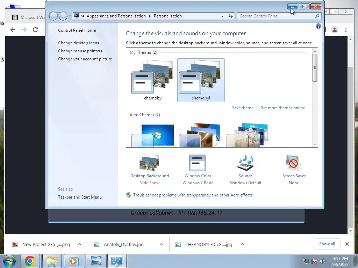Click the Control Panel taskbar icon
This screenshot has width=358, height=268.
point(117,261)
